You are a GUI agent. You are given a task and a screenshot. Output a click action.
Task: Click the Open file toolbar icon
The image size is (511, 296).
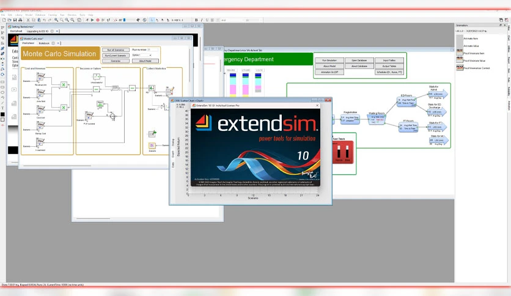9,20
